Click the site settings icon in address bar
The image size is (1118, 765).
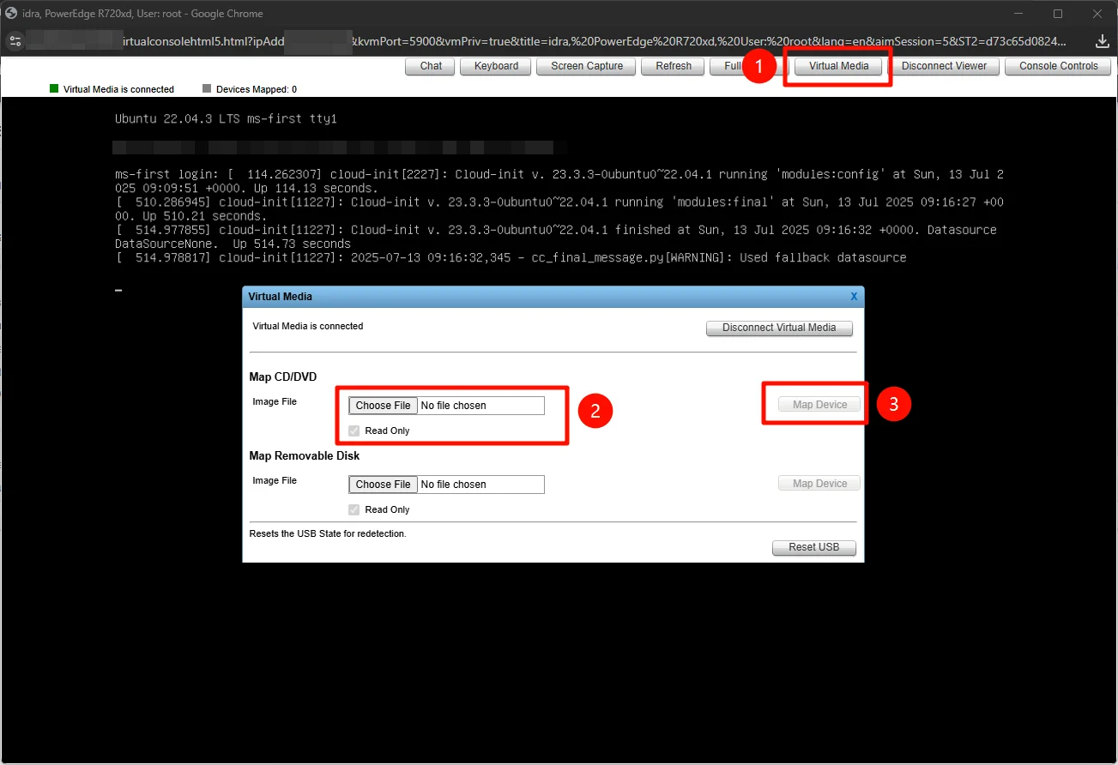pos(15,41)
